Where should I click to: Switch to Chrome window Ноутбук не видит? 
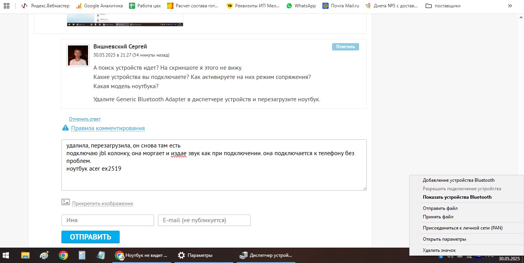(142, 255)
